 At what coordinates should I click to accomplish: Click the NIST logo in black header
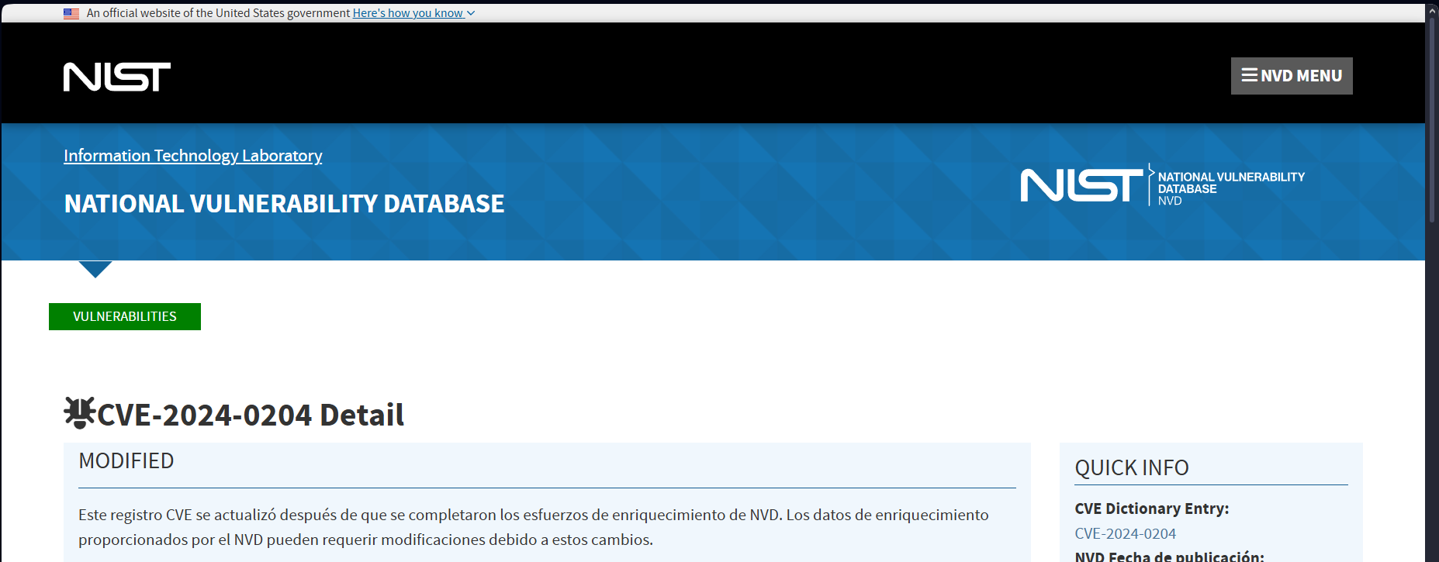point(117,77)
